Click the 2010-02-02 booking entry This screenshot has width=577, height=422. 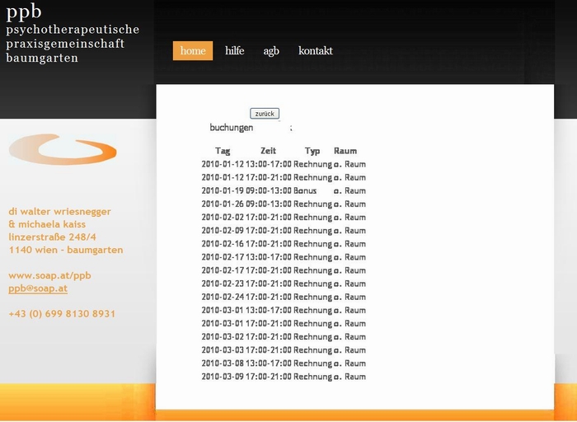pos(284,218)
